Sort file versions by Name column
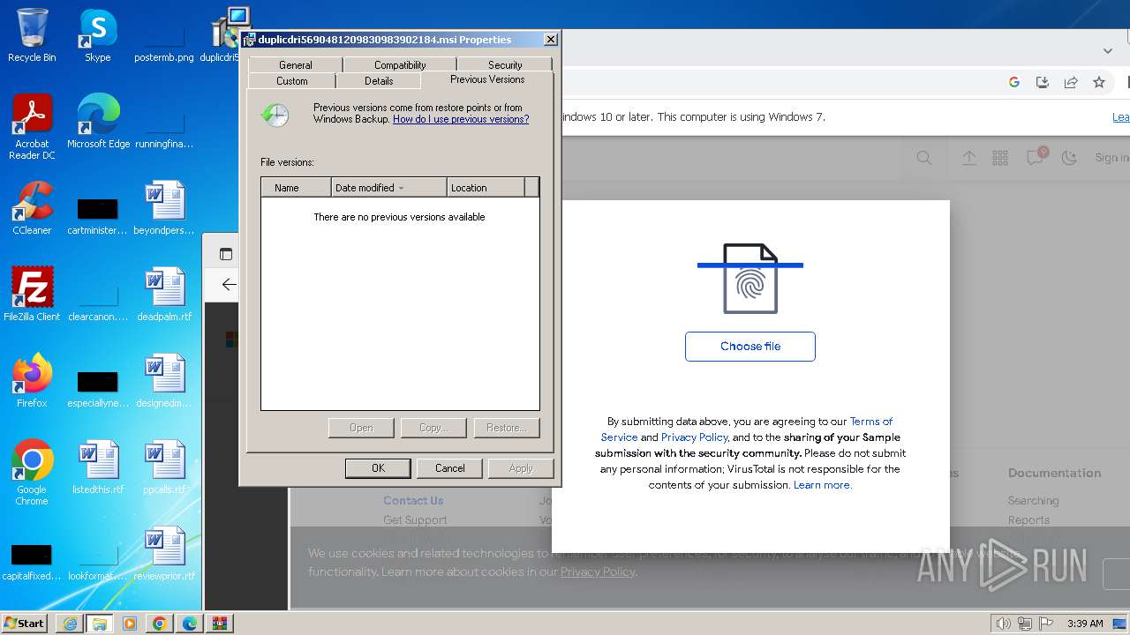 point(297,188)
